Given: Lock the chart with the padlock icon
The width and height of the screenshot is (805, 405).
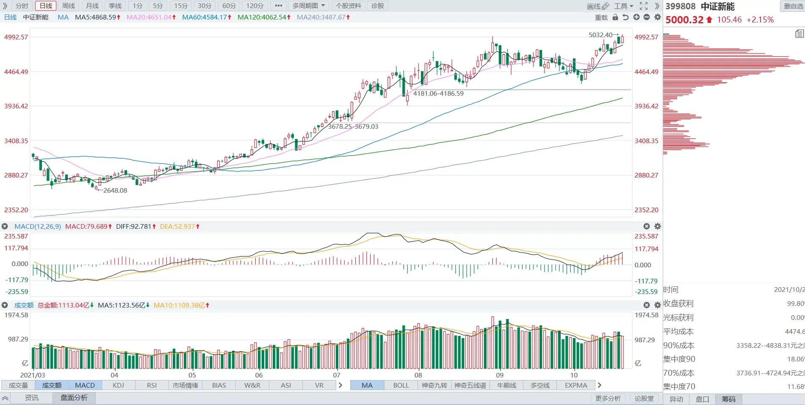Looking at the screenshot, I should pos(615,17).
